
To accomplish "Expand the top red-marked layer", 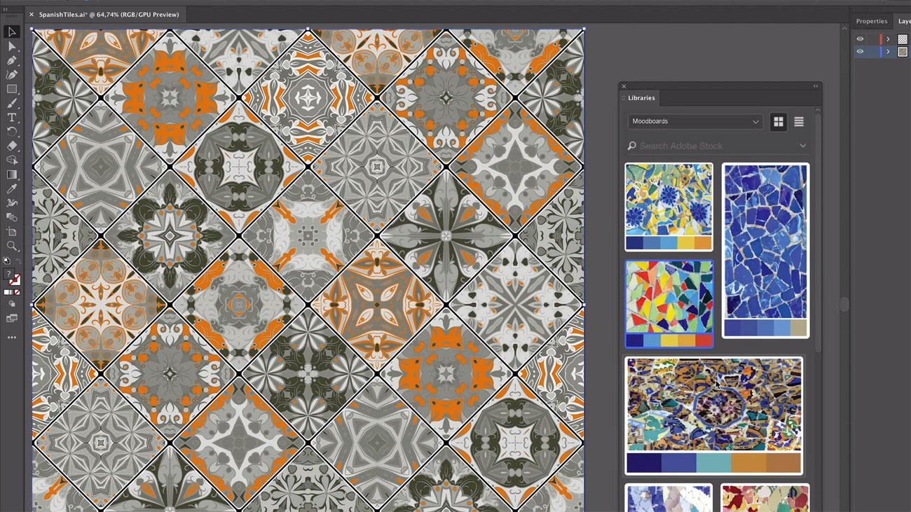I will click(888, 39).
